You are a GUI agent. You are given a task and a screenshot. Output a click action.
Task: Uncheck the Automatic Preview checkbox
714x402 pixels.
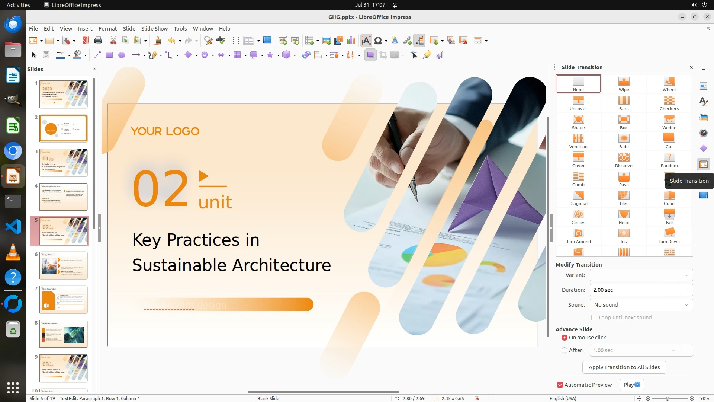click(x=560, y=385)
